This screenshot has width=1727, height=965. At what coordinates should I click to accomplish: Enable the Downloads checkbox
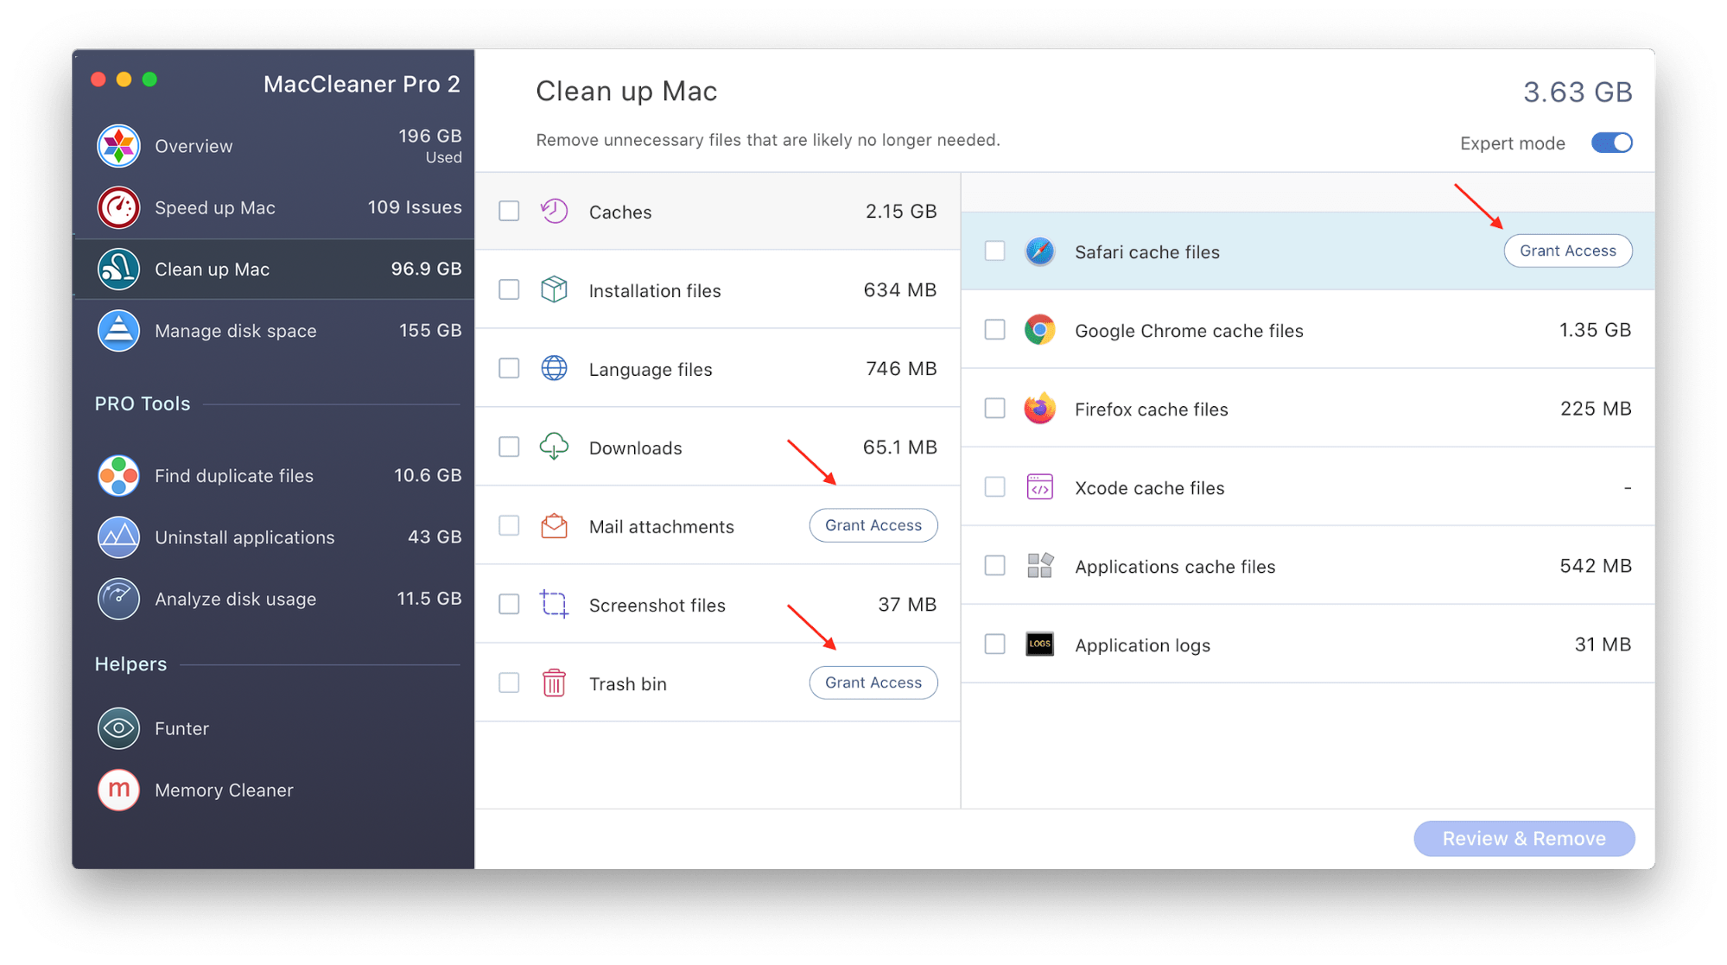[508, 448]
